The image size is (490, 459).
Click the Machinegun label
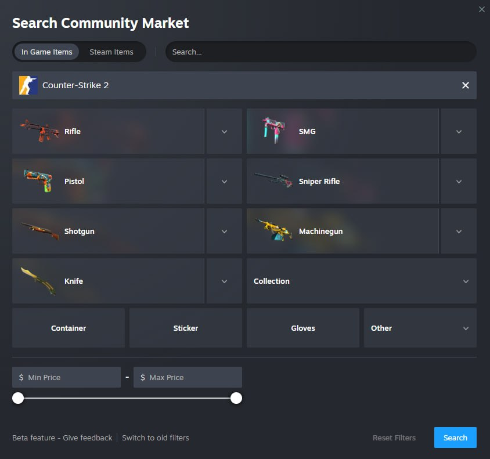[x=321, y=232]
